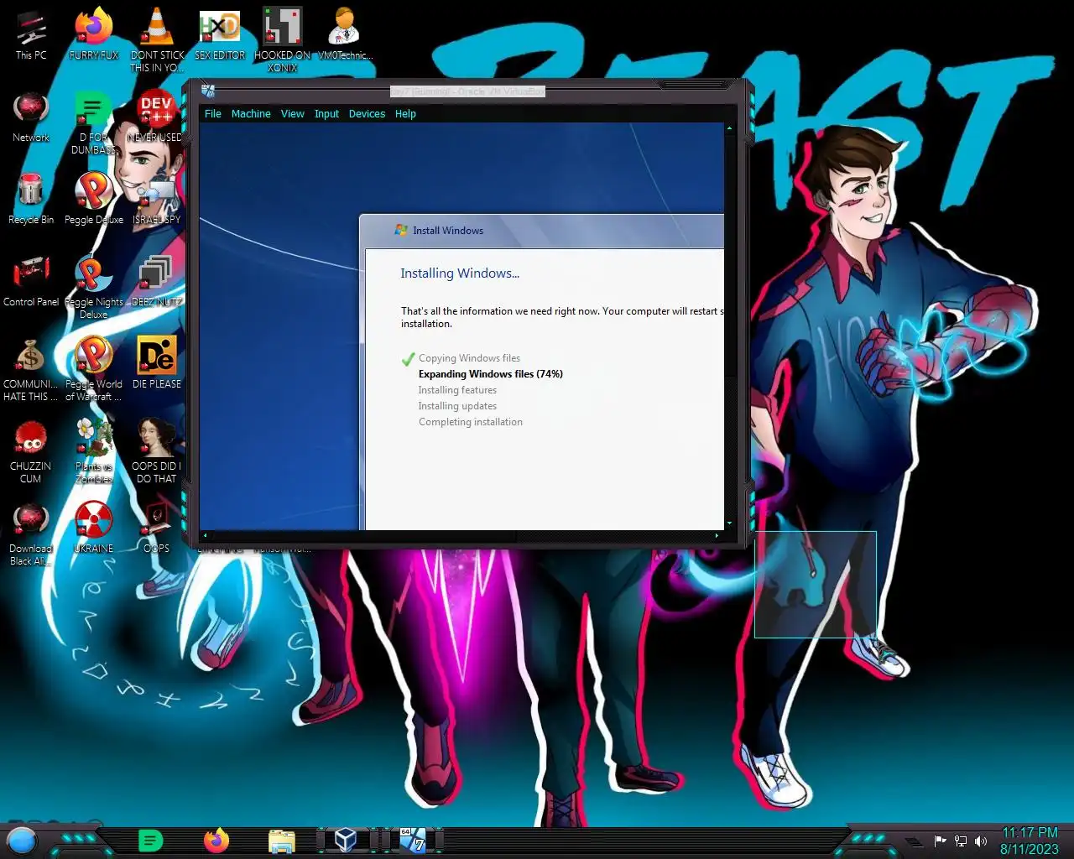Select the portrait painting desktop shortcut
Image resolution: width=1074 pixels, height=859 pixels.
[157, 451]
